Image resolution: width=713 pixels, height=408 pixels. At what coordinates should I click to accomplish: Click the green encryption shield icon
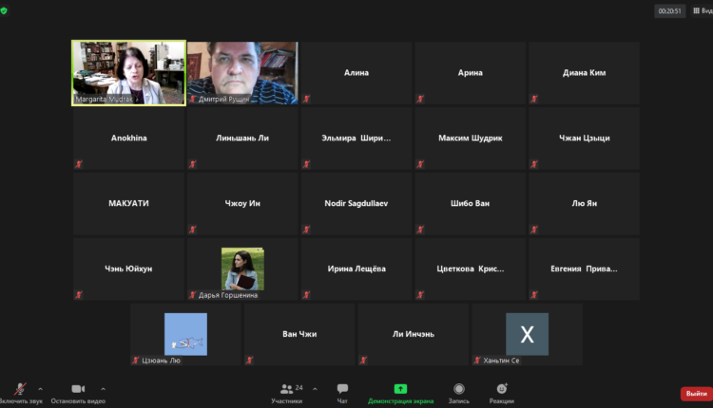pos(4,10)
